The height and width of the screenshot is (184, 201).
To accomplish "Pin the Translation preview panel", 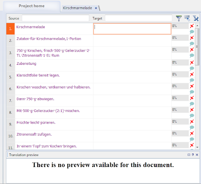I will (193, 155).
